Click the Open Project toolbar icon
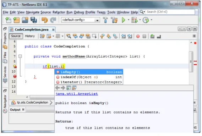The height and width of the screenshot is (136, 202). click(x=25, y=20)
